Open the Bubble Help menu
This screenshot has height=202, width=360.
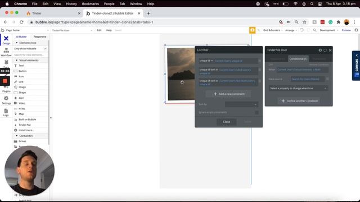pos(109,30)
